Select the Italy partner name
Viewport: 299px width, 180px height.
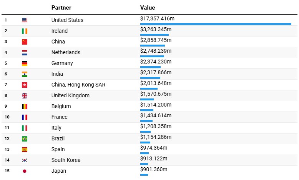(56, 128)
